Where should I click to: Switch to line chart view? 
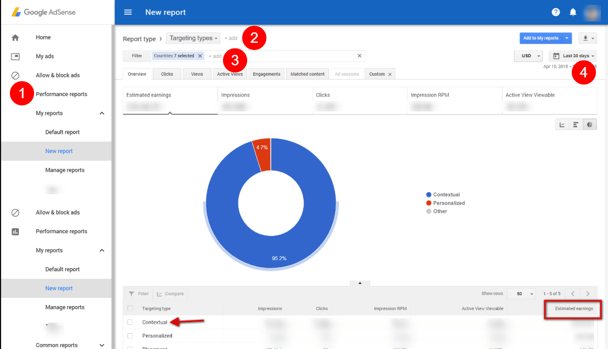[x=562, y=125]
